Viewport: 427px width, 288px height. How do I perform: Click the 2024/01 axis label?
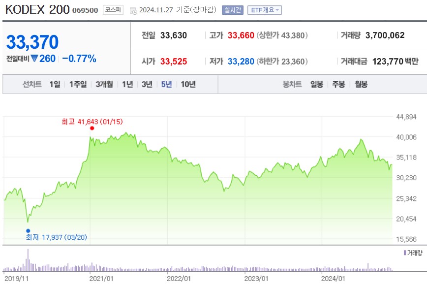(333, 279)
